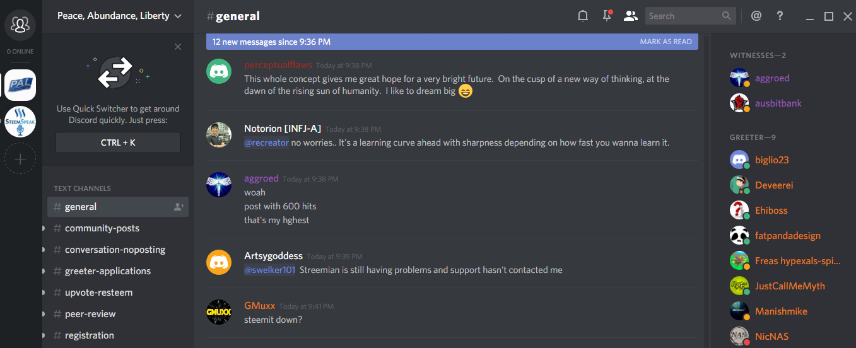The image size is (856, 348).
Task: Toggle the member list icon
Action: tap(630, 16)
